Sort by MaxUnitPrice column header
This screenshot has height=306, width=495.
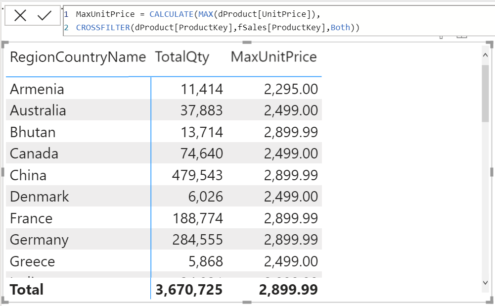[273, 57]
